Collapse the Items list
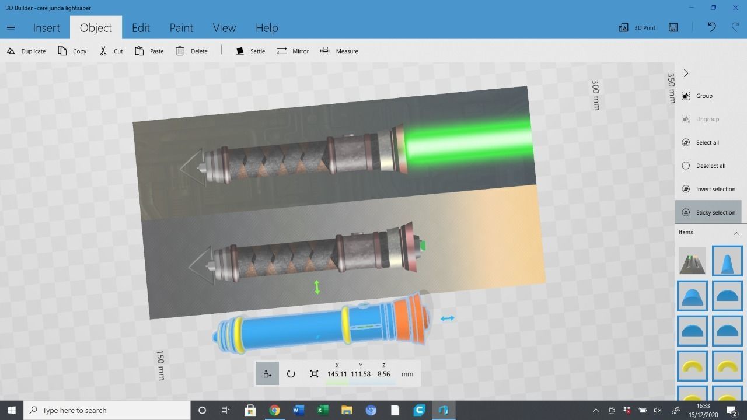Screen dimensions: 747x420 pyautogui.click(x=736, y=233)
